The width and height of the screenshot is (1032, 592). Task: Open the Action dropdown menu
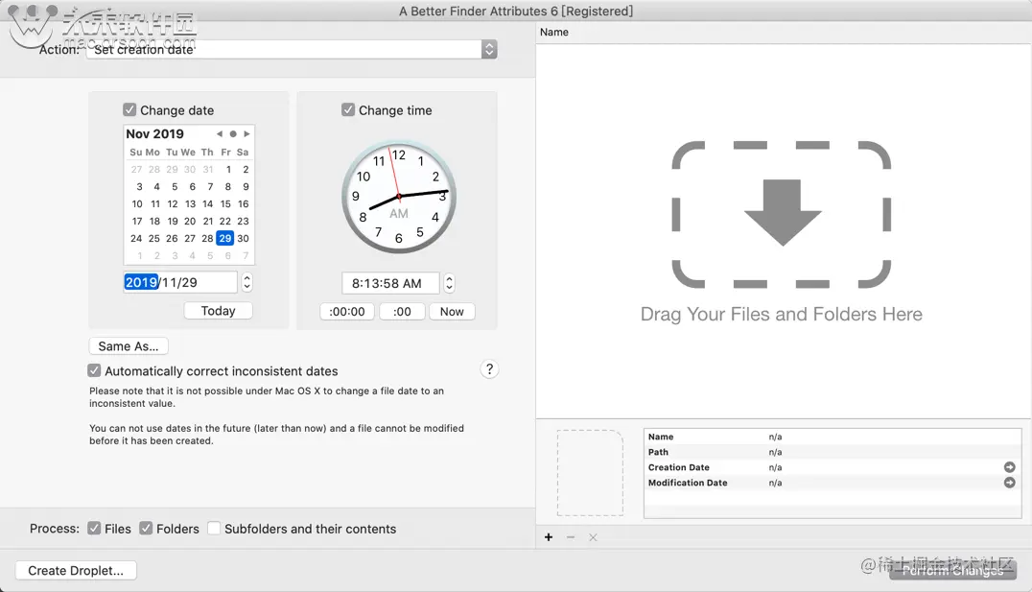tap(292, 49)
